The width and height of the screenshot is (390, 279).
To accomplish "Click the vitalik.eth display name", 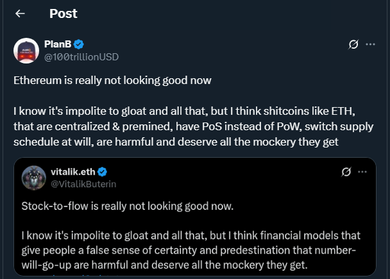I will (x=72, y=172).
